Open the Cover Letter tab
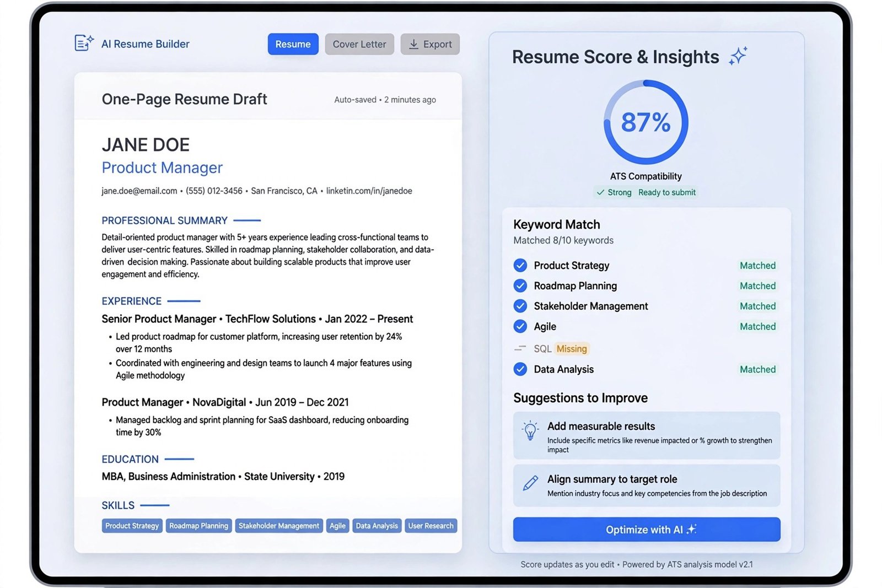The height and width of the screenshot is (588, 882). pos(359,44)
